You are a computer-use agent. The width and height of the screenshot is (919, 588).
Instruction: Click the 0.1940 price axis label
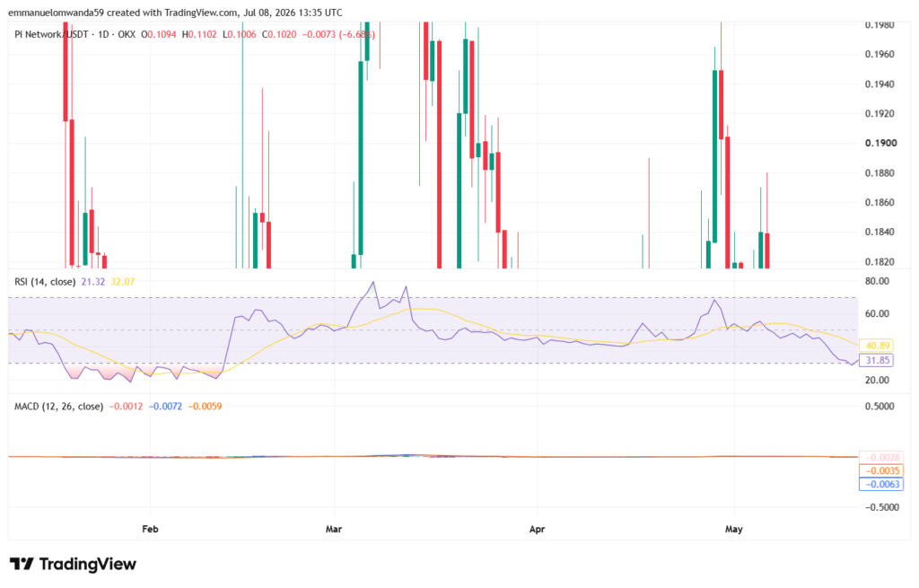[x=880, y=84]
